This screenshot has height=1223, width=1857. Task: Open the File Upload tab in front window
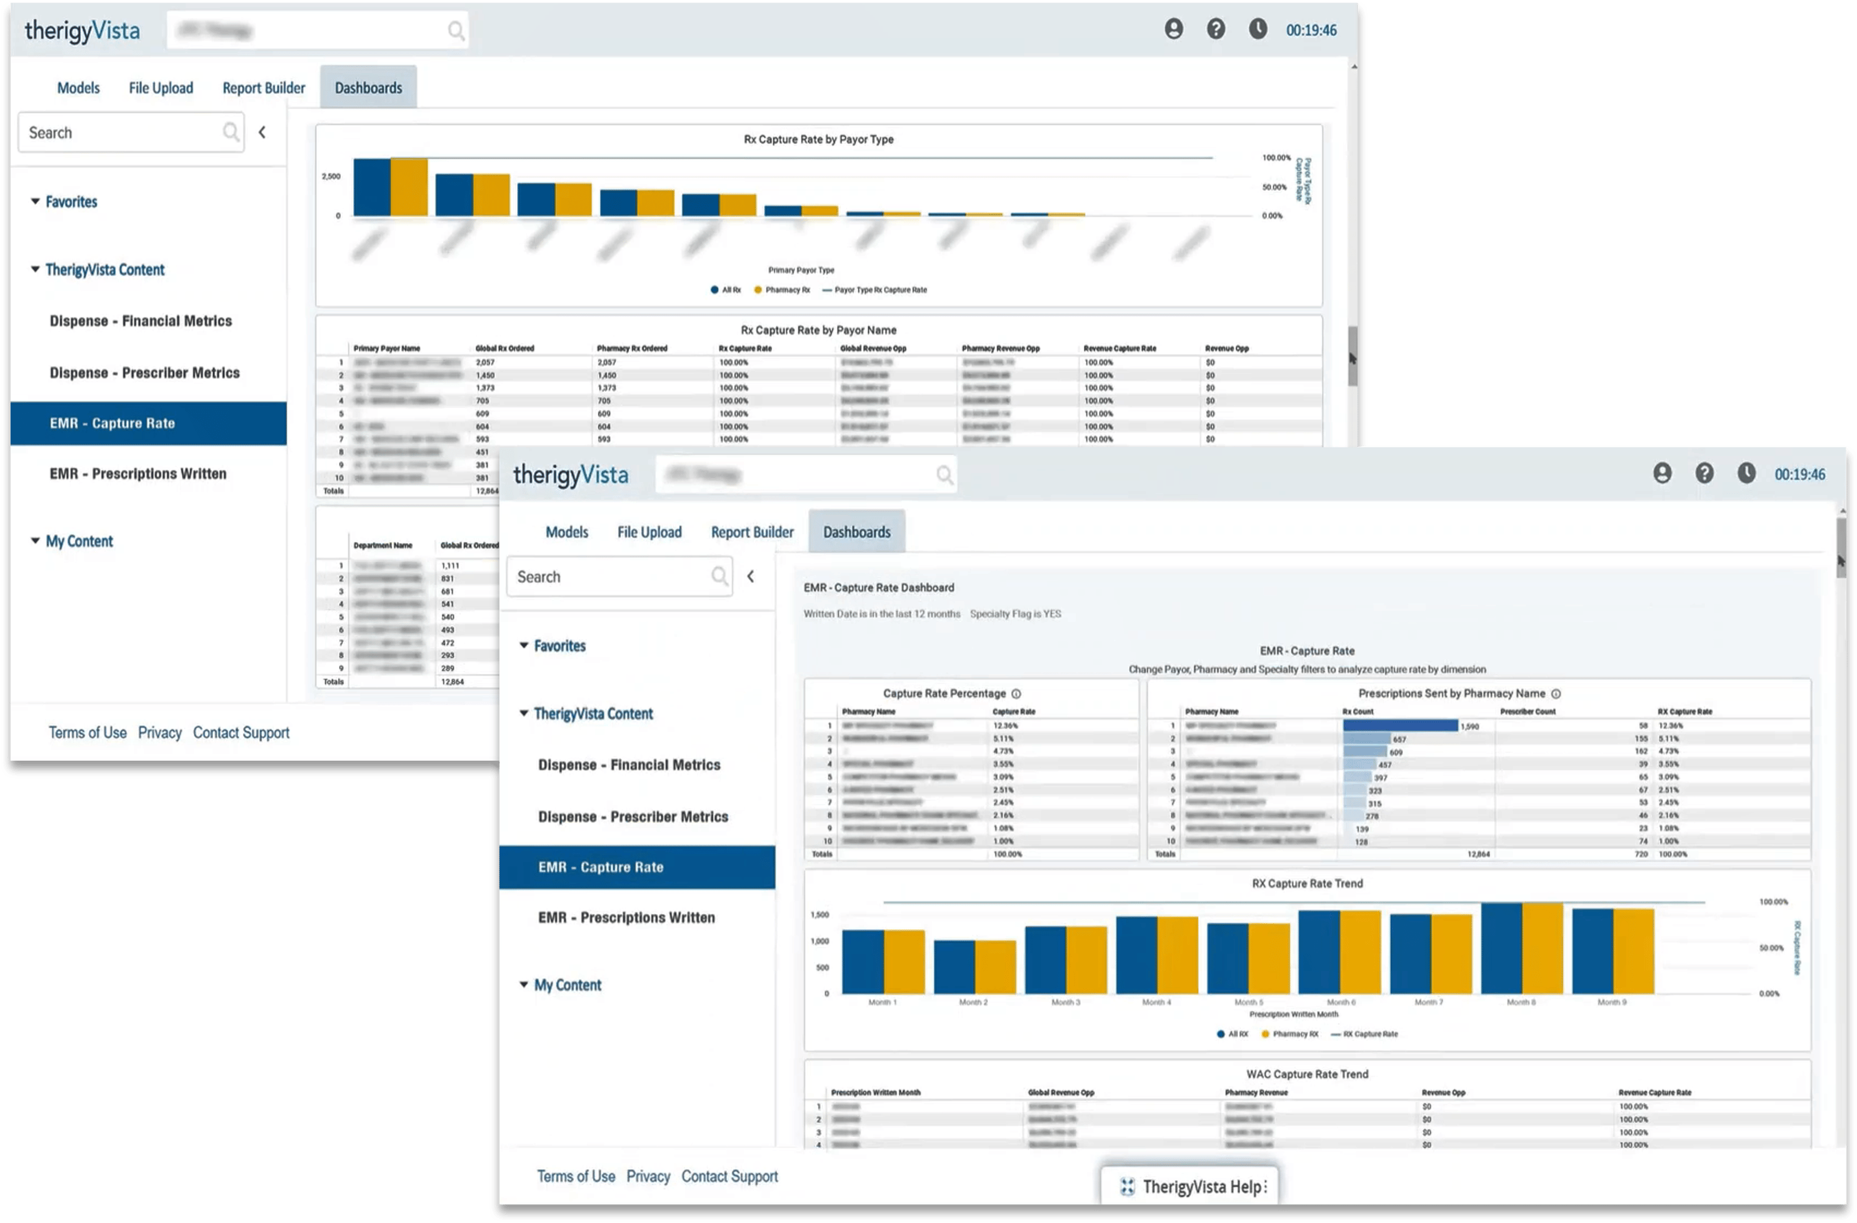(649, 532)
